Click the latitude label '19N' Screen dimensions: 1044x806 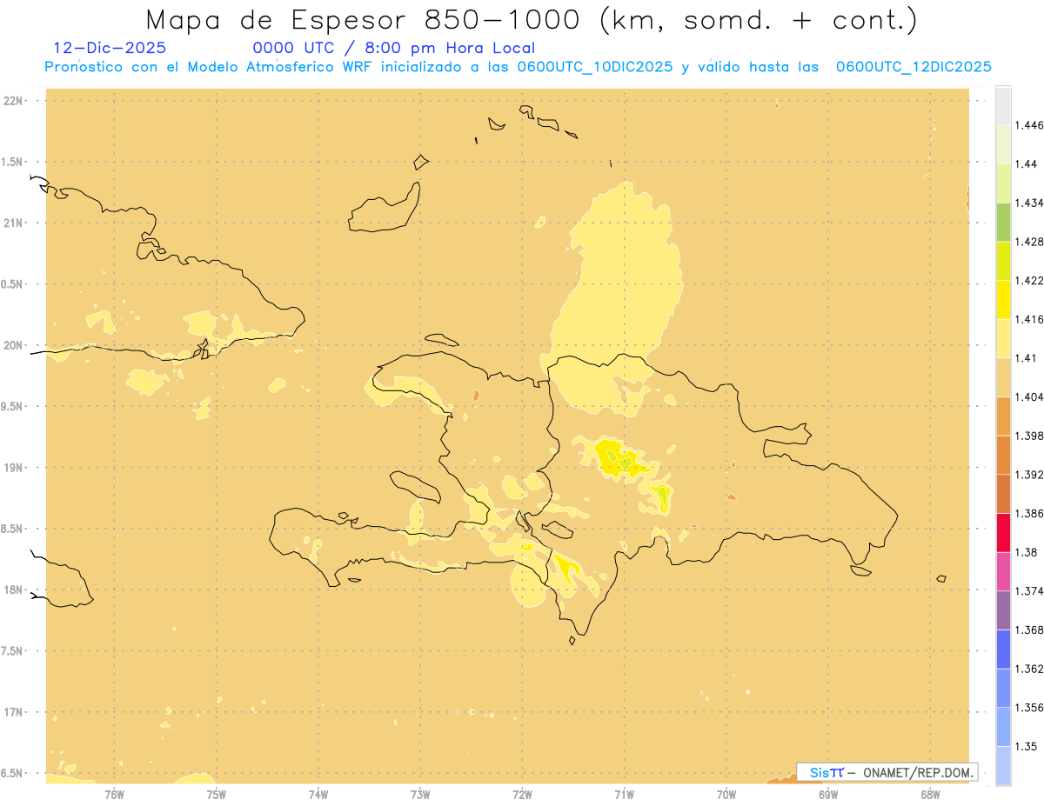point(14,468)
